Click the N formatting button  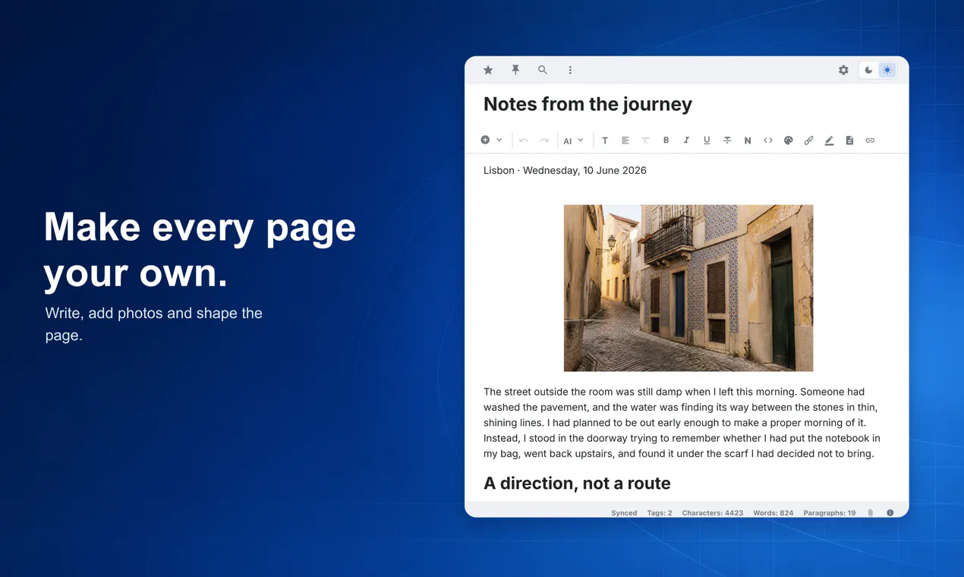tap(748, 140)
